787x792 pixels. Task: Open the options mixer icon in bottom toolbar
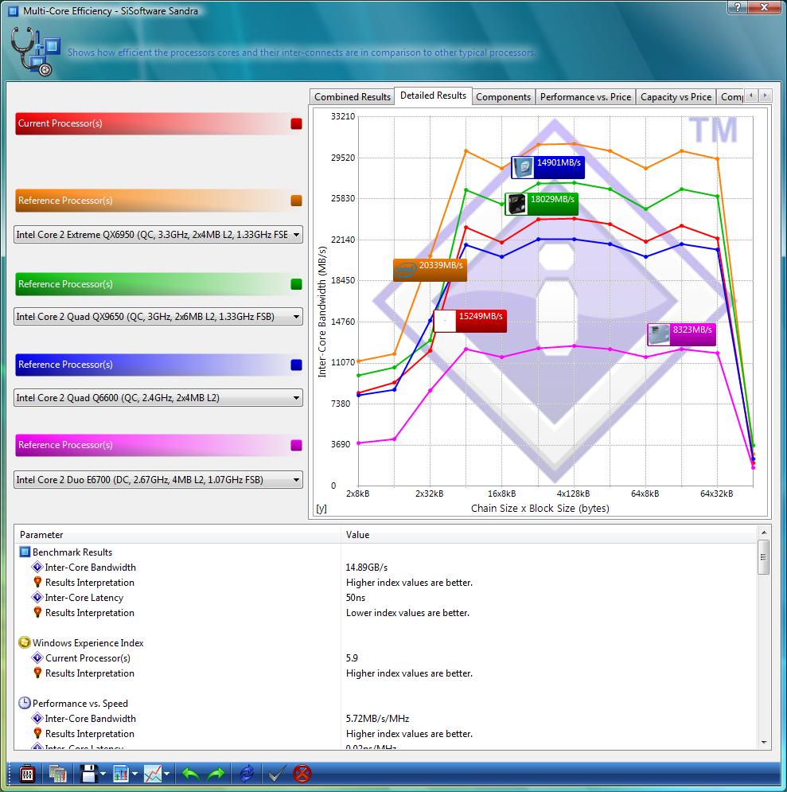tap(27, 774)
